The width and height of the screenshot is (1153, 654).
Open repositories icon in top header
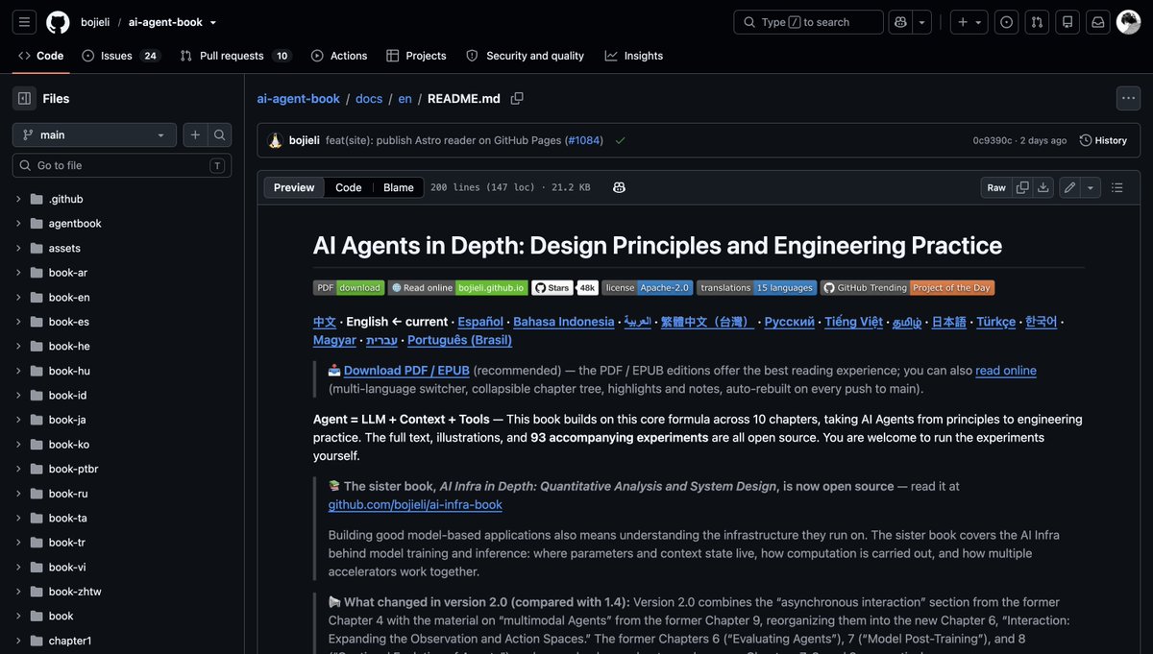[x=1067, y=22]
